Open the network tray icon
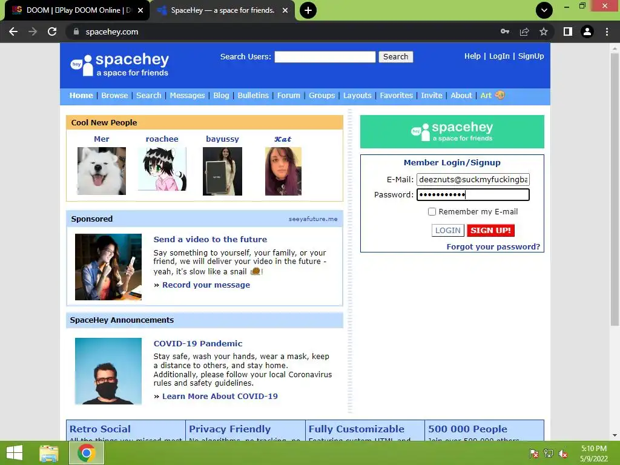Screen dimensions: 620x465 (x=549, y=453)
